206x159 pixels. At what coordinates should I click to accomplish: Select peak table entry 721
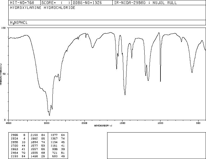[55, 153]
